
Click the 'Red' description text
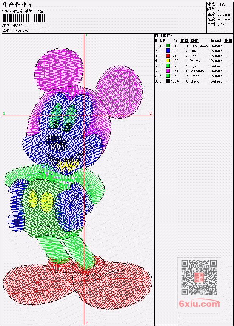(x=193, y=56)
